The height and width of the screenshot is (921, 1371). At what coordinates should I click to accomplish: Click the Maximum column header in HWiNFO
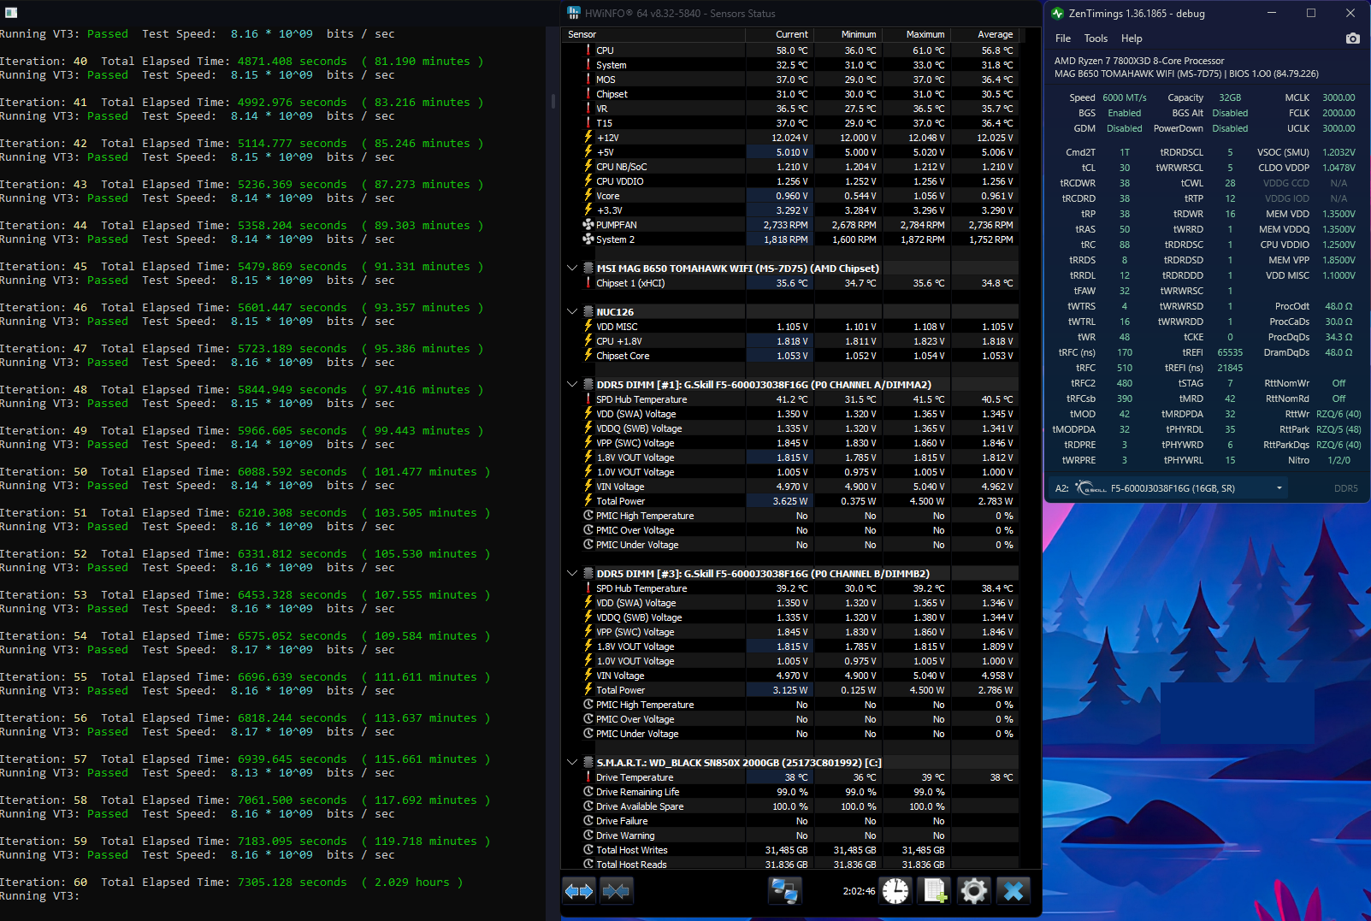click(x=917, y=35)
